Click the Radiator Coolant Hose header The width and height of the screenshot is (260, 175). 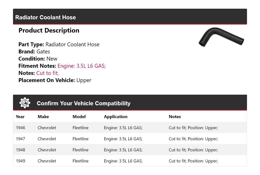tap(45, 17)
